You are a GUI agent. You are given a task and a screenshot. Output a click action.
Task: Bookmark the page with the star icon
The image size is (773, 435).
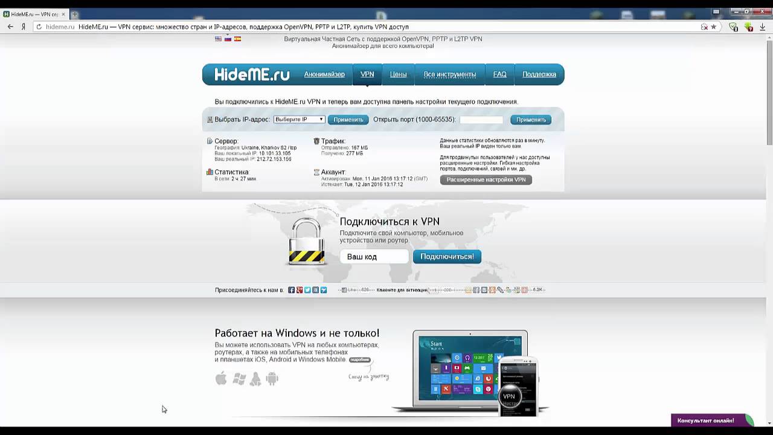pyautogui.click(x=713, y=27)
